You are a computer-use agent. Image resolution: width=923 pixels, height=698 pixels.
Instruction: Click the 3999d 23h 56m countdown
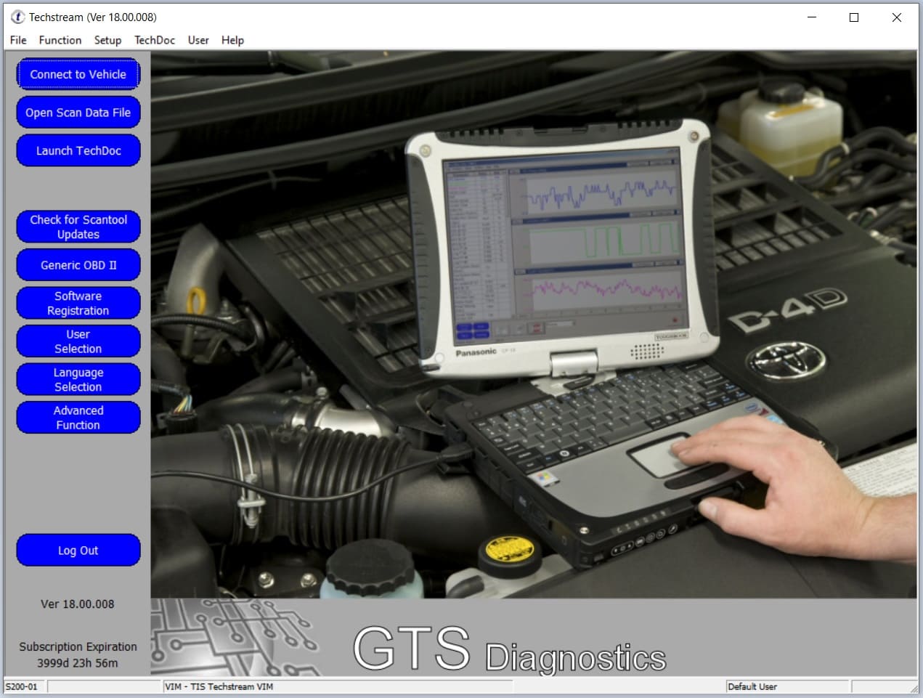(78, 662)
